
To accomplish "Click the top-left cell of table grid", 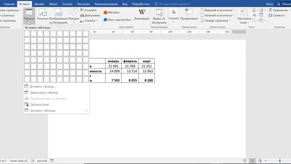I will 27,34.
